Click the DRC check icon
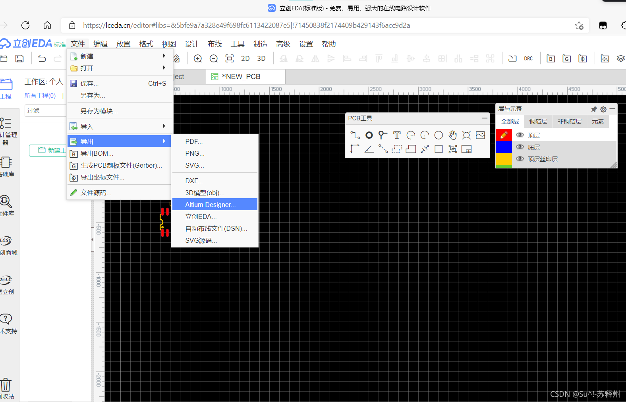 tap(528, 59)
